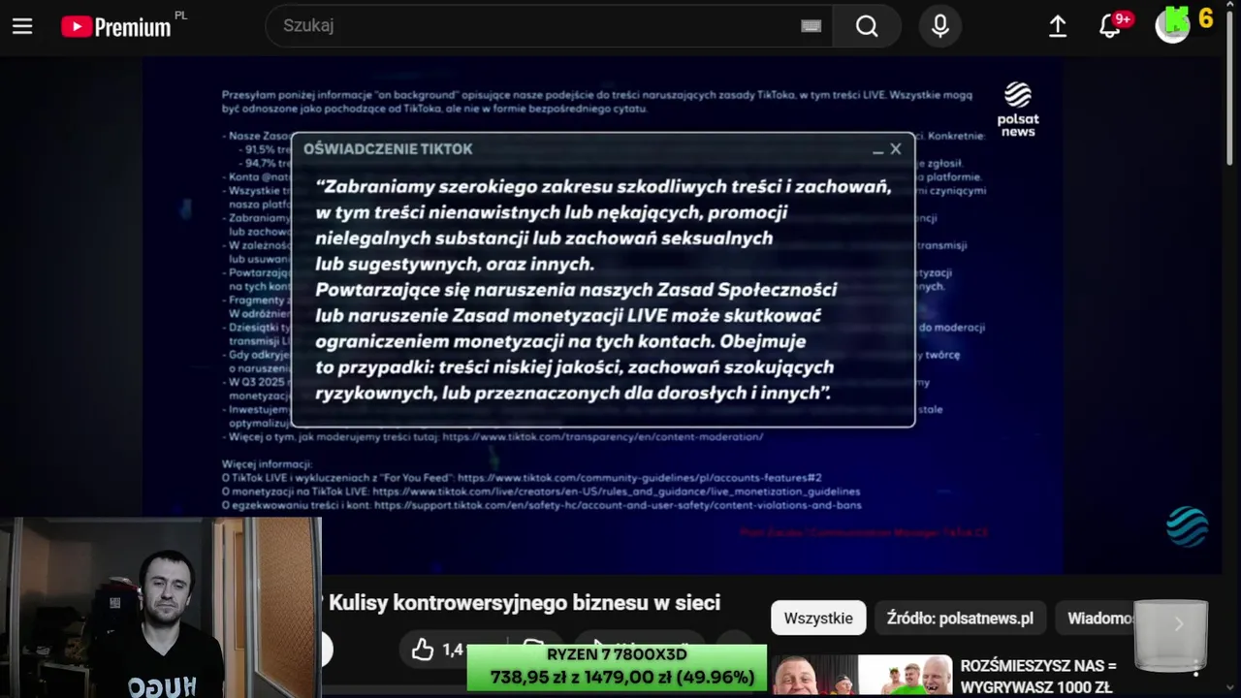Start voice search with microphone
The height and width of the screenshot is (698, 1241).
point(939,26)
